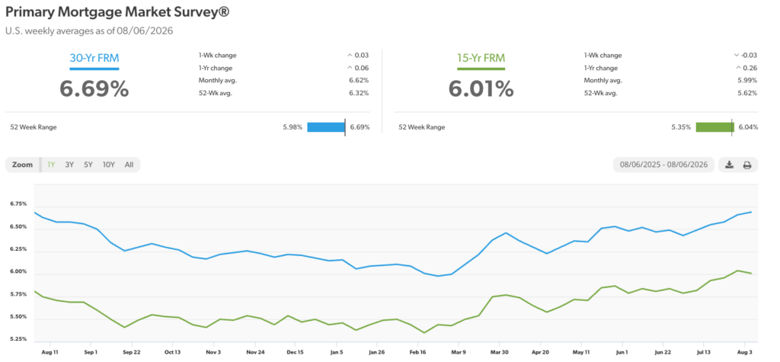Click the 6.04% high of 15-Yr range
This screenshot has height=362, width=780.
coord(748,127)
